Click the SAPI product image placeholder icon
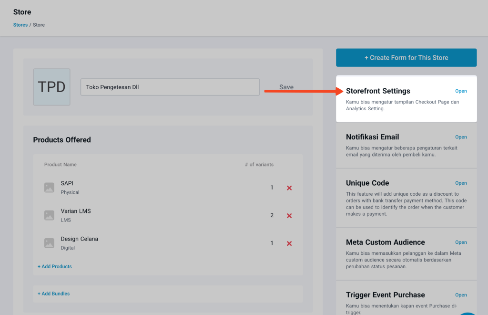Image resolution: width=488 pixels, height=315 pixels. pos(48,187)
